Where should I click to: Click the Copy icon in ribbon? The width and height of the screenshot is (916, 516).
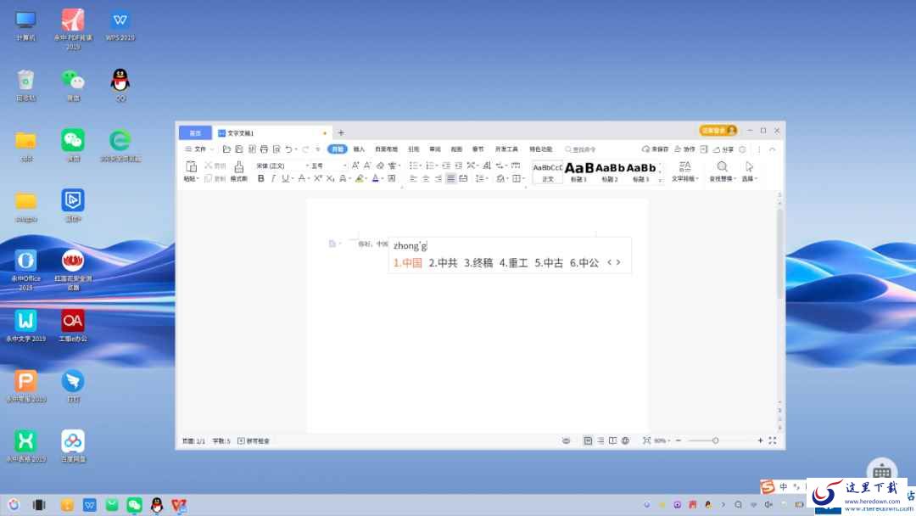tap(209, 179)
